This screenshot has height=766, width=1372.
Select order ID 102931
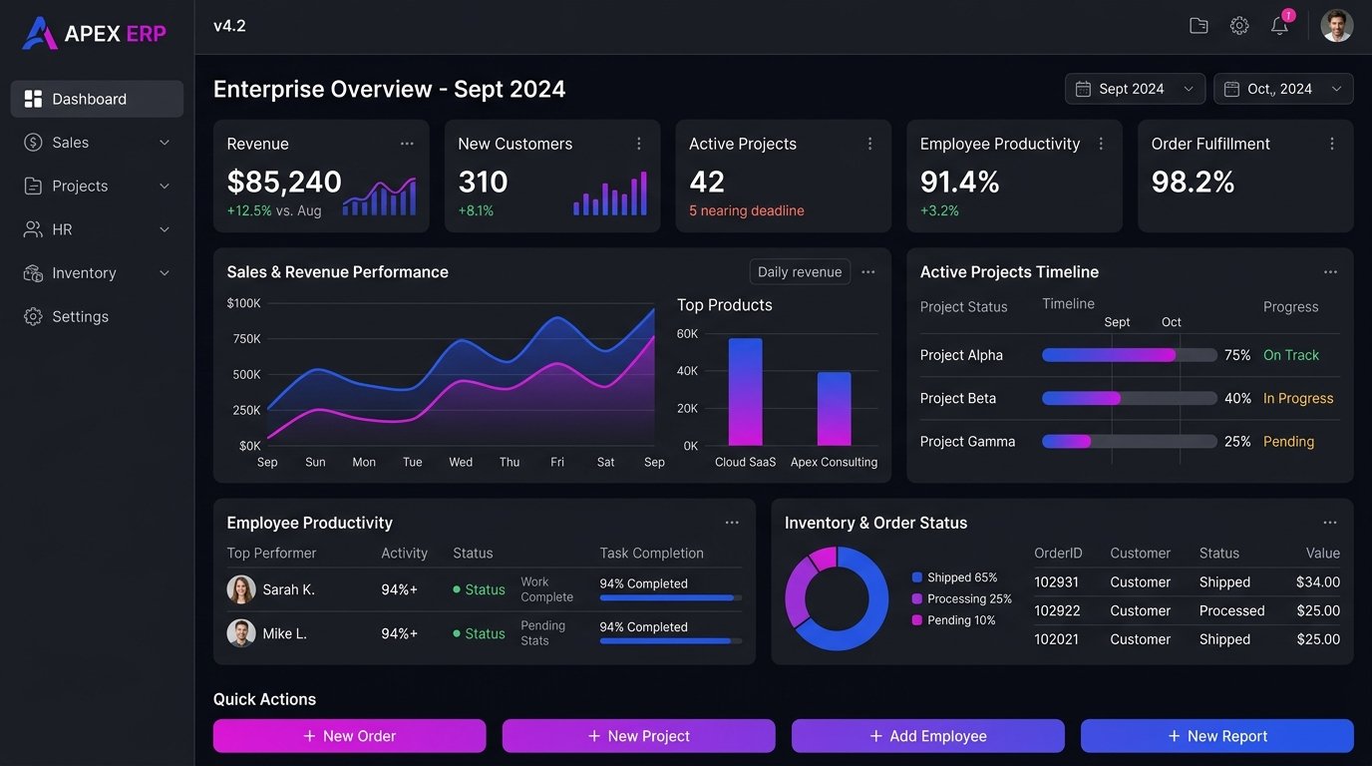point(1057,582)
